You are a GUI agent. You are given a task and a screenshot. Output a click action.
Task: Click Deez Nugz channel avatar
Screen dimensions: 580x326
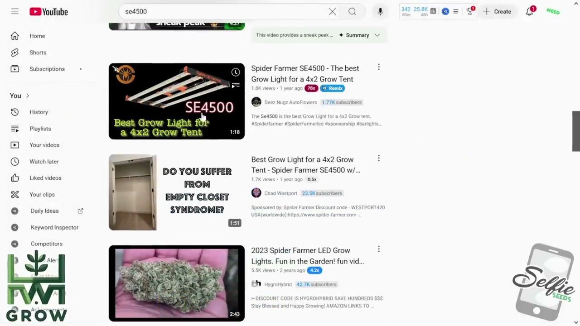[x=256, y=102]
